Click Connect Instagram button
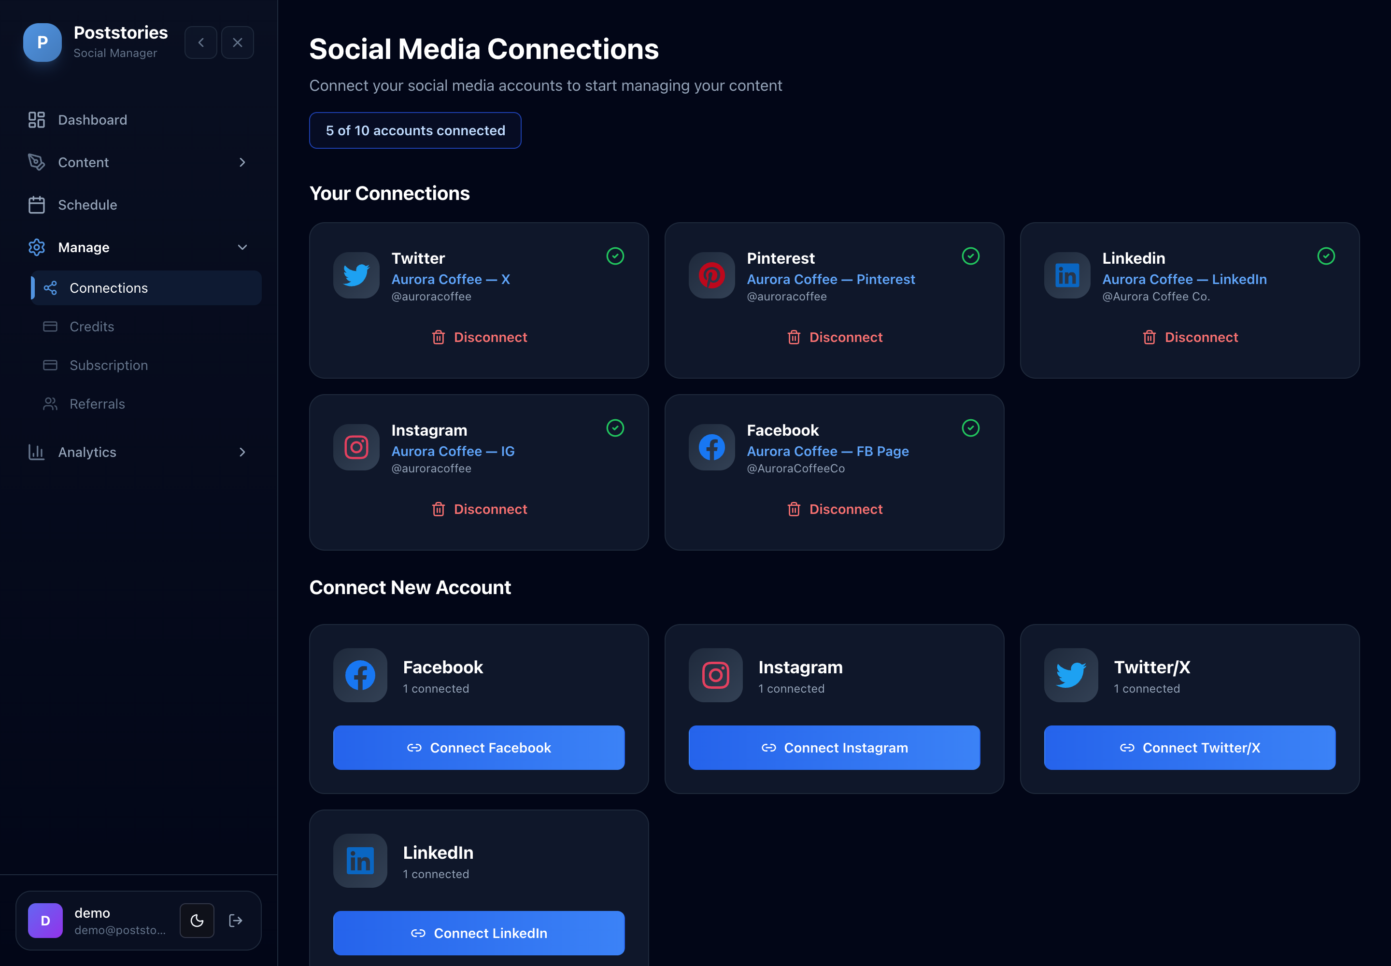Image resolution: width=1391 pixels, height=966 pixels. 834,748
